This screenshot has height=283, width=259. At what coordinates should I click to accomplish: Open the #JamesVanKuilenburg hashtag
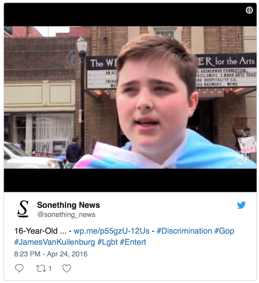[54, 242]
